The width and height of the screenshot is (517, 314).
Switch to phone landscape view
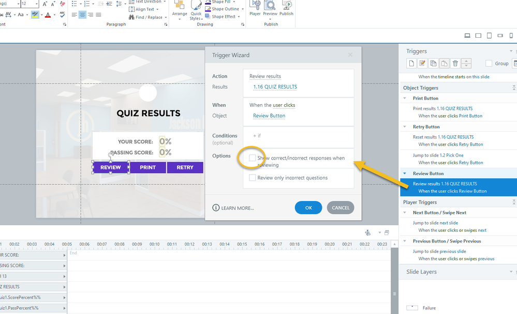[500, 36]
